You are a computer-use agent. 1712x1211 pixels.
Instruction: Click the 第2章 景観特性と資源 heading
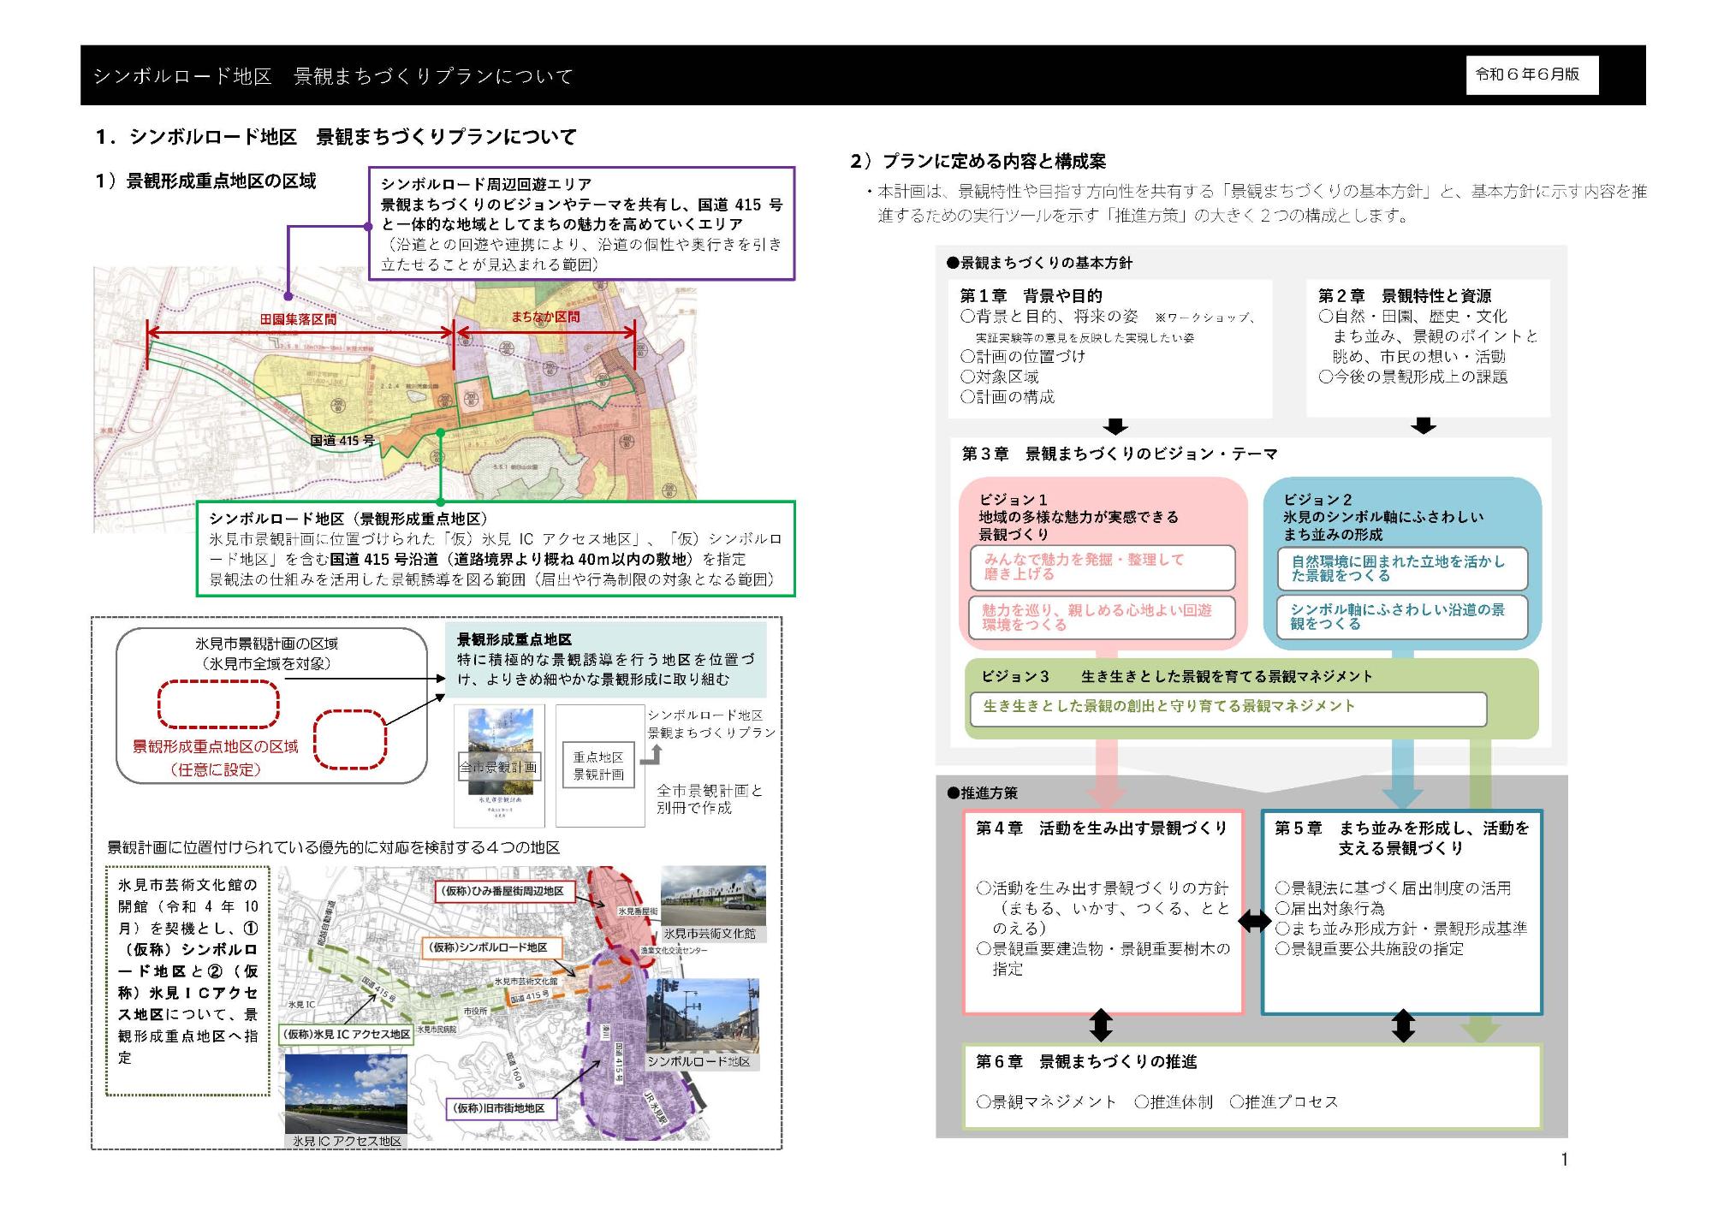tap(1405, 296)
